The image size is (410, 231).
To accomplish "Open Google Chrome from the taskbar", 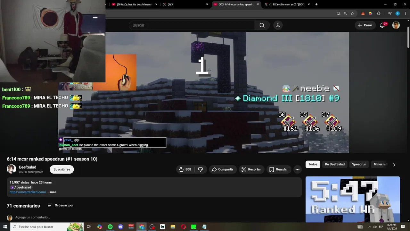I will [142, 227].
